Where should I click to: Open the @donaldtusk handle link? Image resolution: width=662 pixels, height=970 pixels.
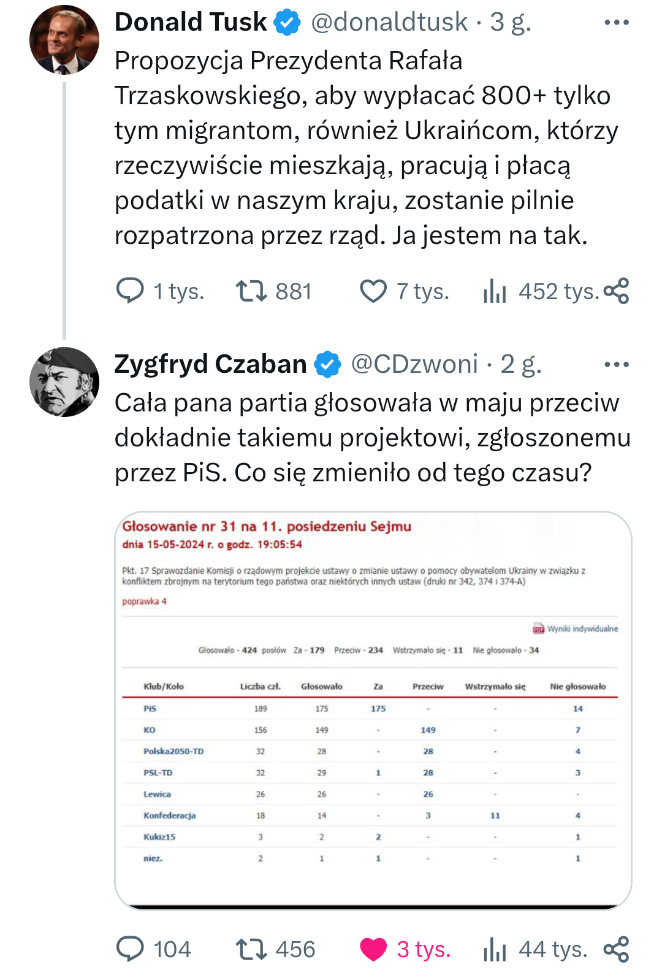(389, 23)
